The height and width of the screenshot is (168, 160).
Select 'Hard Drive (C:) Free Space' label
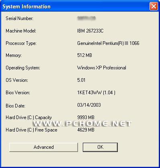(31, 130)
